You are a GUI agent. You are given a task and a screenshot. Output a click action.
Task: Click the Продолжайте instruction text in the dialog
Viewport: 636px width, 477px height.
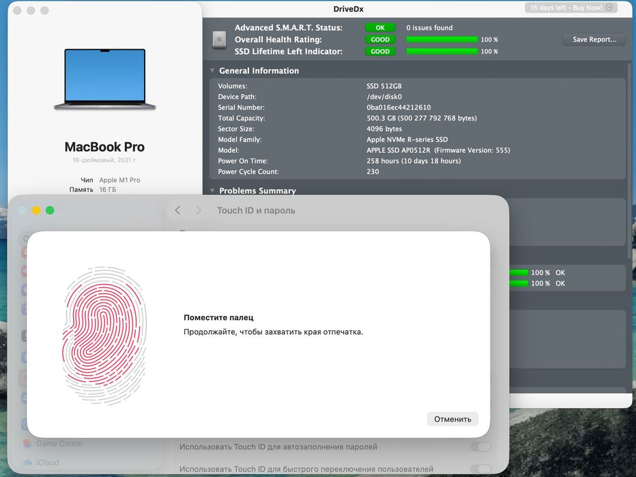click(274, 332)
